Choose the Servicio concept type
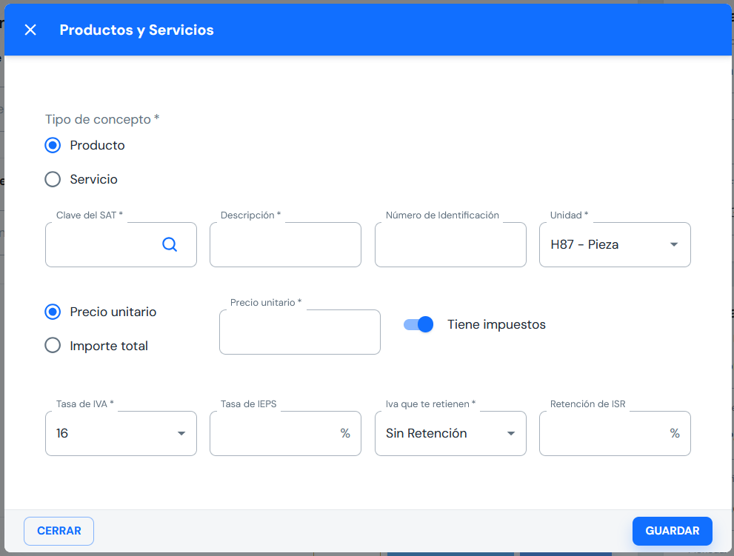 click(x=53, y=179)
